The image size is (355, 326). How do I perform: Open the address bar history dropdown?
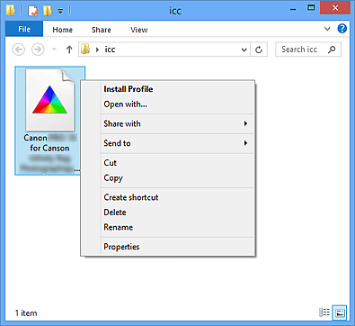point(244,50)
